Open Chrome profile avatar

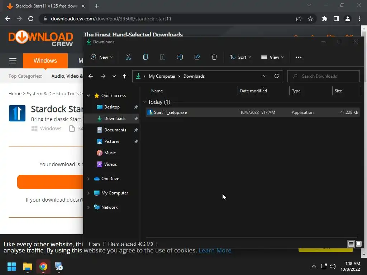pos(348,19)
